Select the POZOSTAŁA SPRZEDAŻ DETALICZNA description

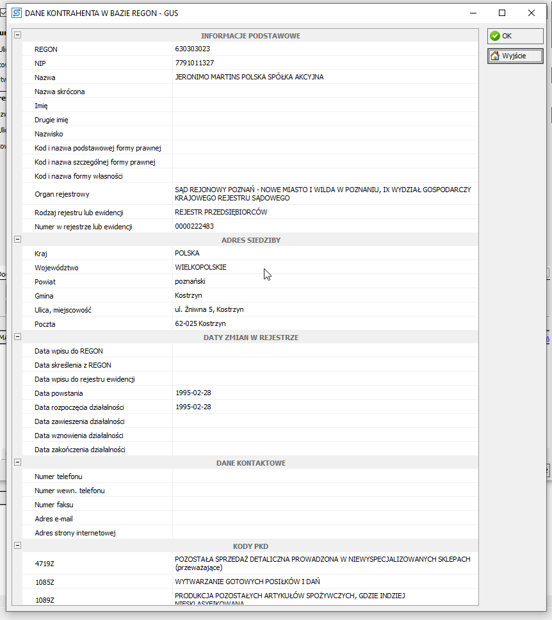point(323,564)
